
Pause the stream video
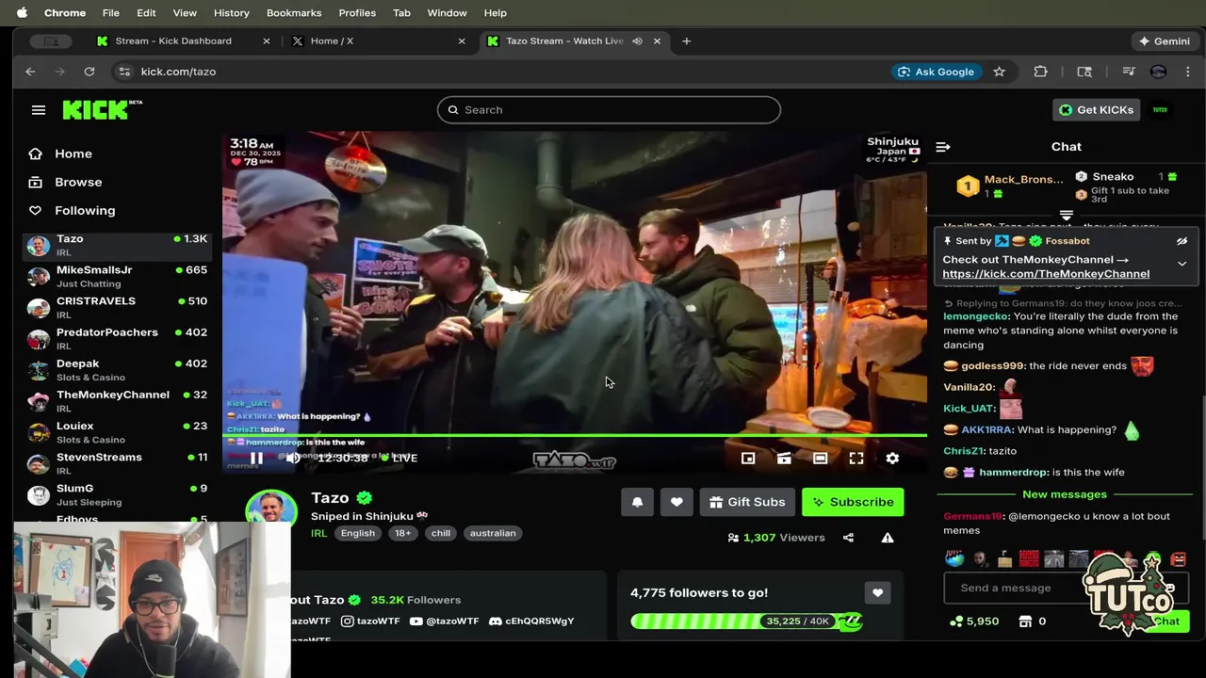pos(256,458)
